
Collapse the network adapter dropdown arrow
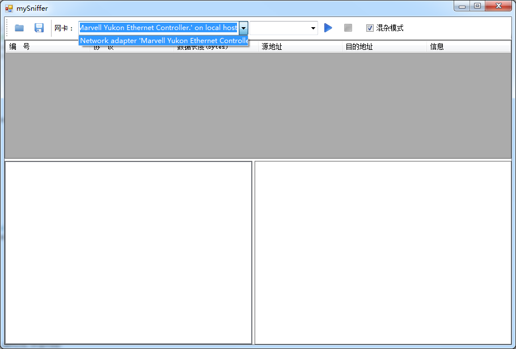243,28
